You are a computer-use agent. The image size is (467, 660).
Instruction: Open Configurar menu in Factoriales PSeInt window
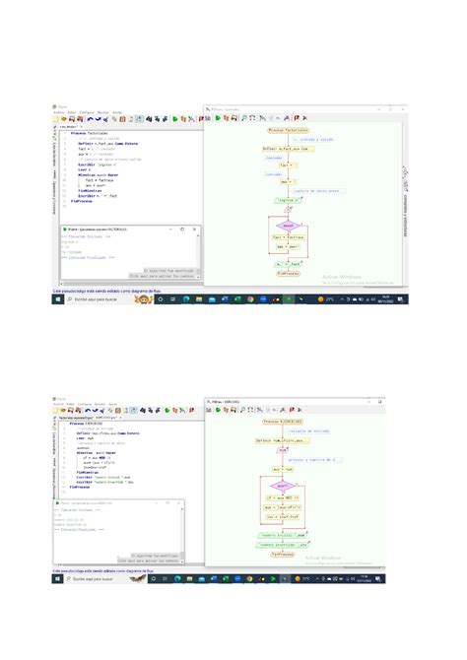point(87,112)
